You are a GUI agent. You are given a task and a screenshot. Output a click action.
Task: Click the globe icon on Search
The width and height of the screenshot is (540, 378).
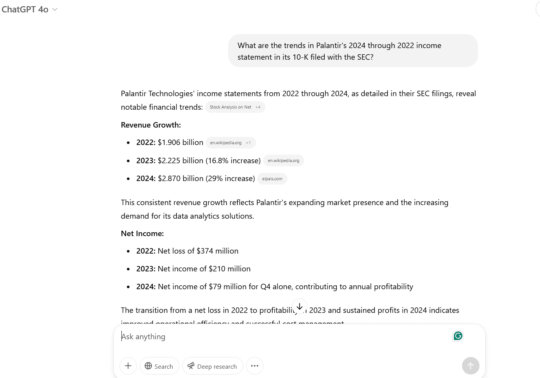coord(148,366)
